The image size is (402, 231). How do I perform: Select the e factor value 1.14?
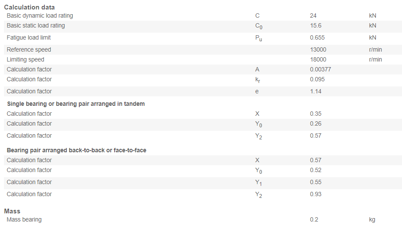[x=315, y=92]
